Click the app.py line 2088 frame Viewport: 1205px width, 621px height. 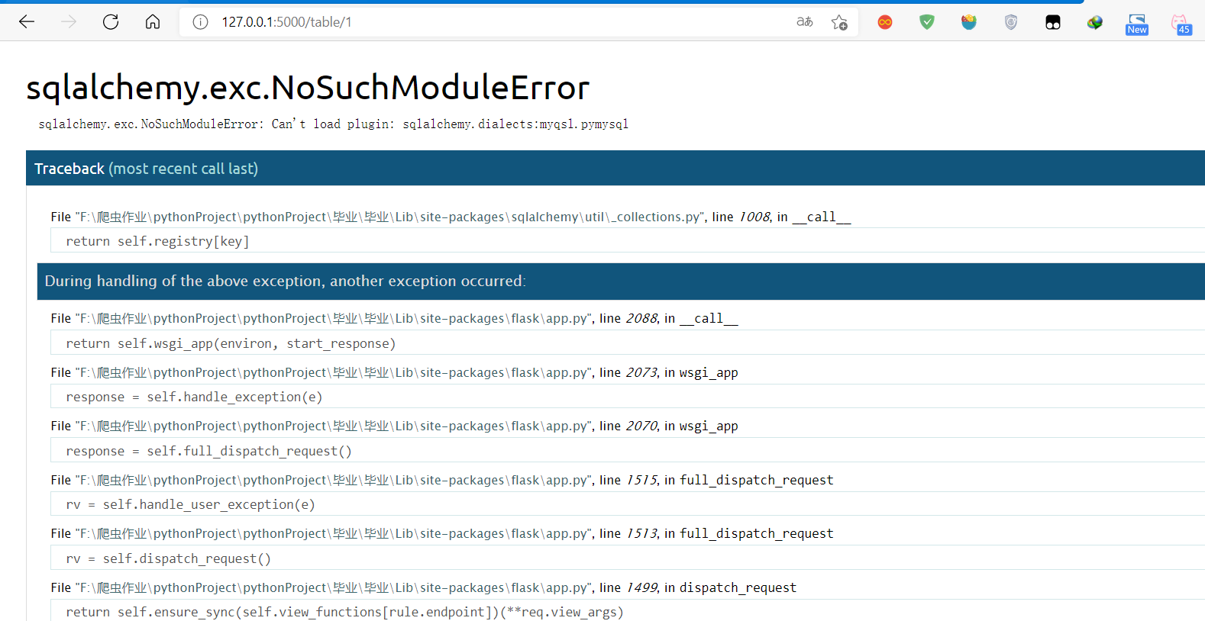click(394, 318)
